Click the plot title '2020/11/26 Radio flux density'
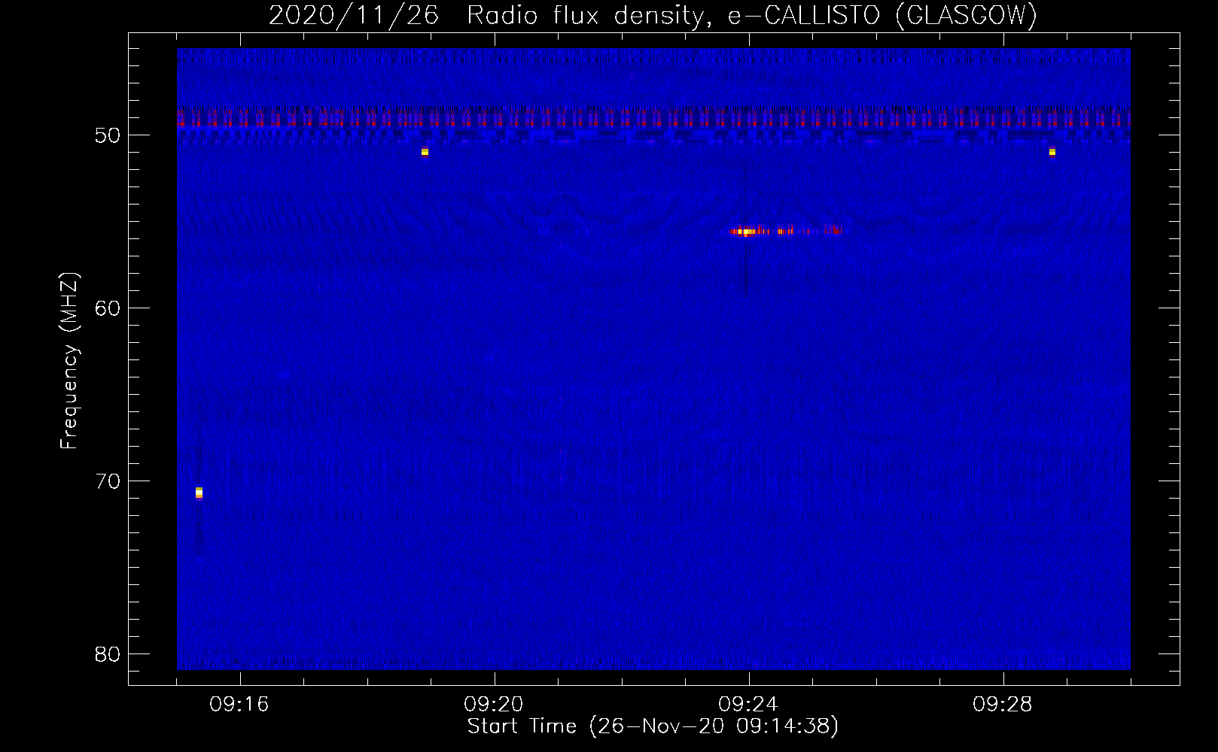Viewport: 1218px width, 752px height. pyautogui.click(x=653, y=15)
